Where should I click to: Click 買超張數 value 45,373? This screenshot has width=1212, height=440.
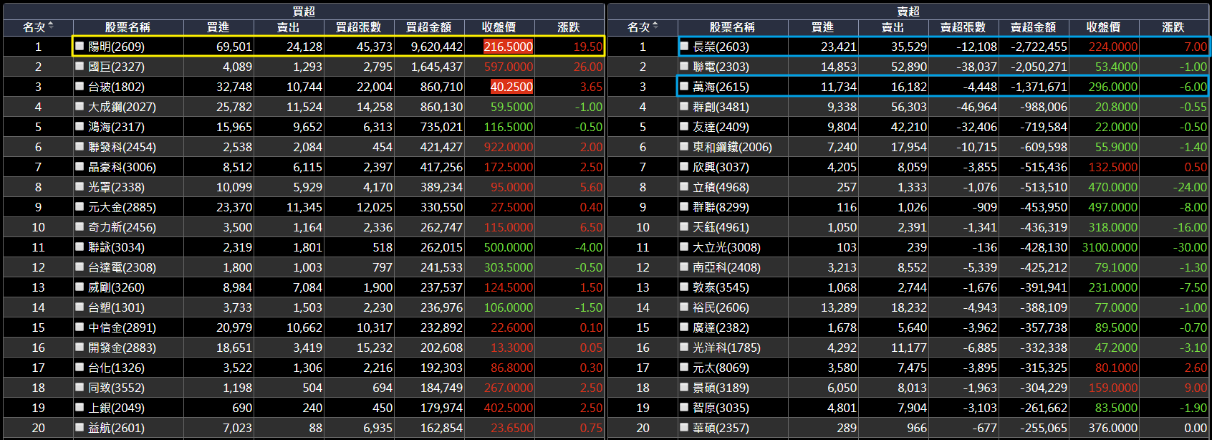point(375,47)
